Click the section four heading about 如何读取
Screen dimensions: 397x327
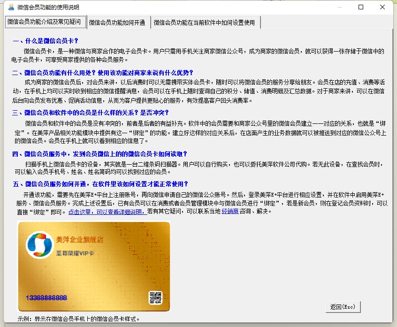click(99, 154)
